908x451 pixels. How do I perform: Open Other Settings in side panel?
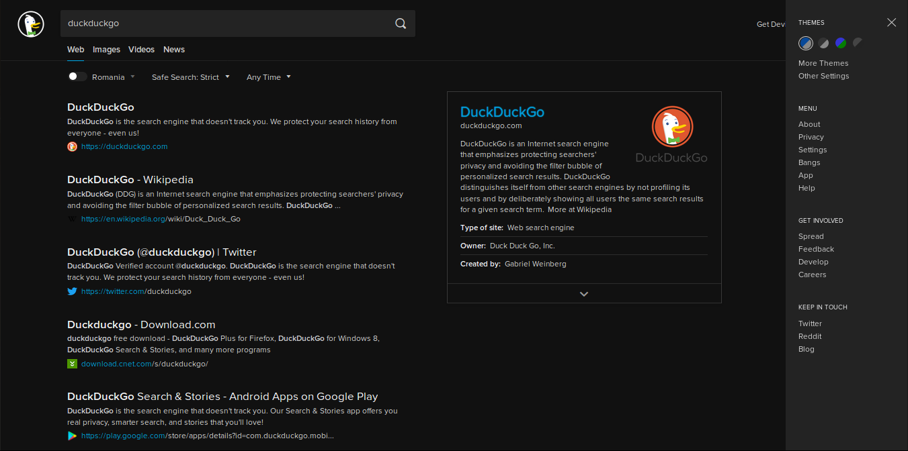click(x=824, y=76)
